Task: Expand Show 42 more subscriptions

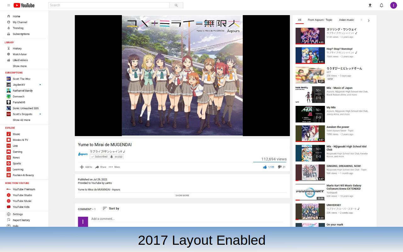Action: coord(21,120)
